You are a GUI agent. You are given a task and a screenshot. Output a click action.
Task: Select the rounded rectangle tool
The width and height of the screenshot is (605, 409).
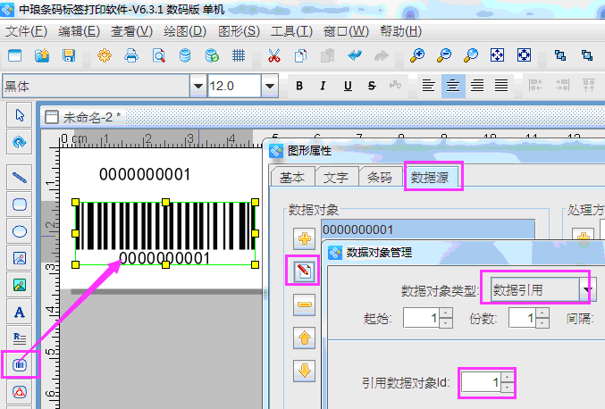point(20,204)
